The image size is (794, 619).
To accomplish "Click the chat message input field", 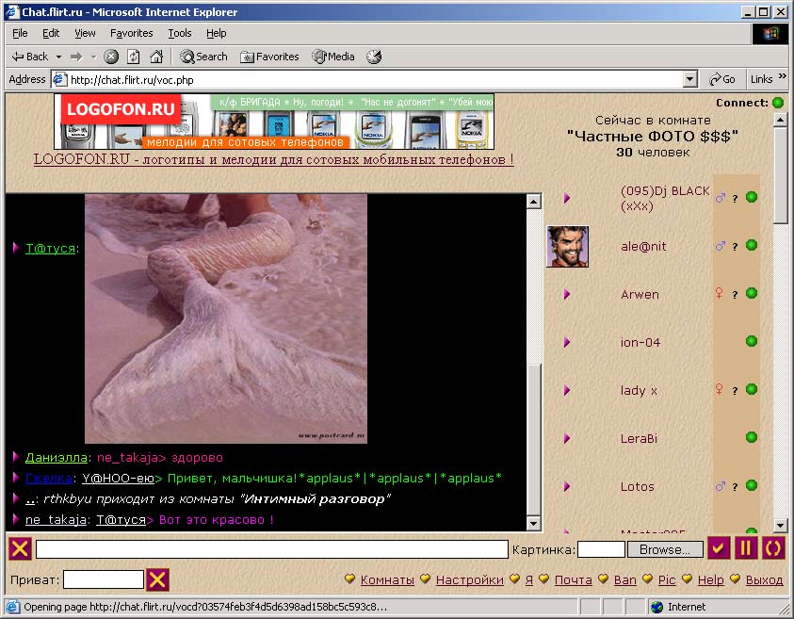I will [272, 549].
